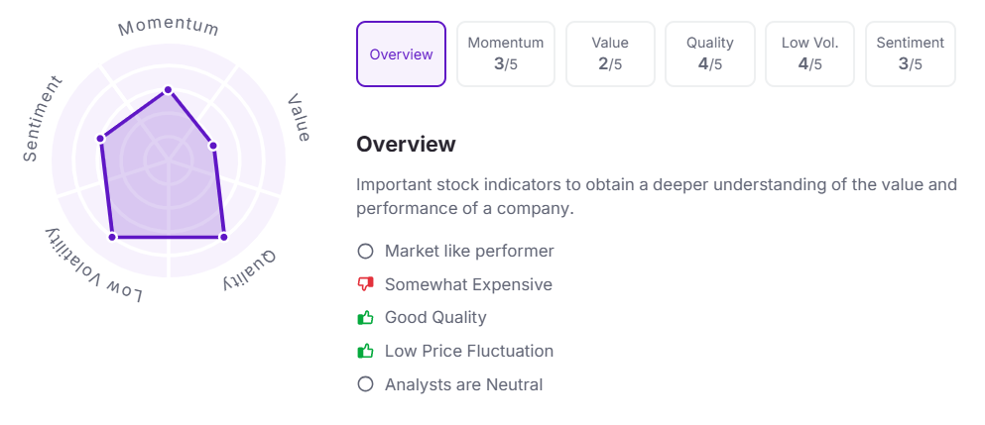Open the Sentiment 3/5 tab
This screenshot has height=425, width=985.
pyautogui.click(x=911, y=54)
